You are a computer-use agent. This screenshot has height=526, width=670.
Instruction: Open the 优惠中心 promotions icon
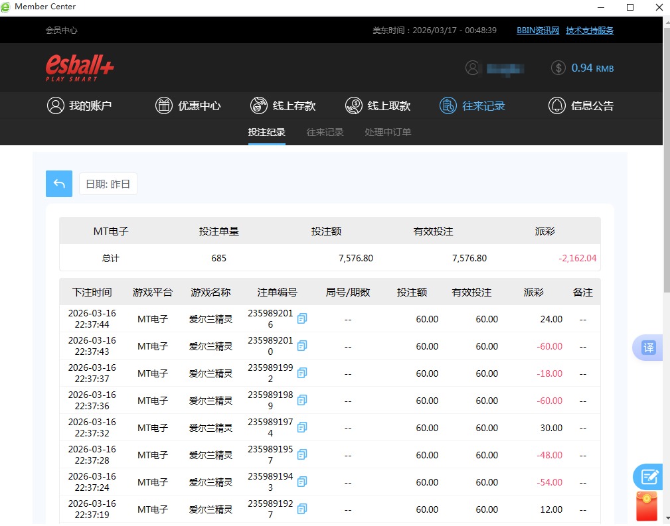coord(163,105)
